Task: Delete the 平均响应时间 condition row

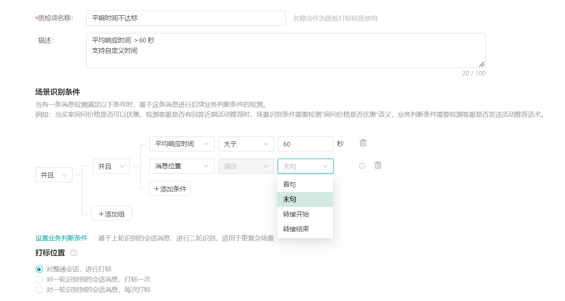Action: pos(363,143)
